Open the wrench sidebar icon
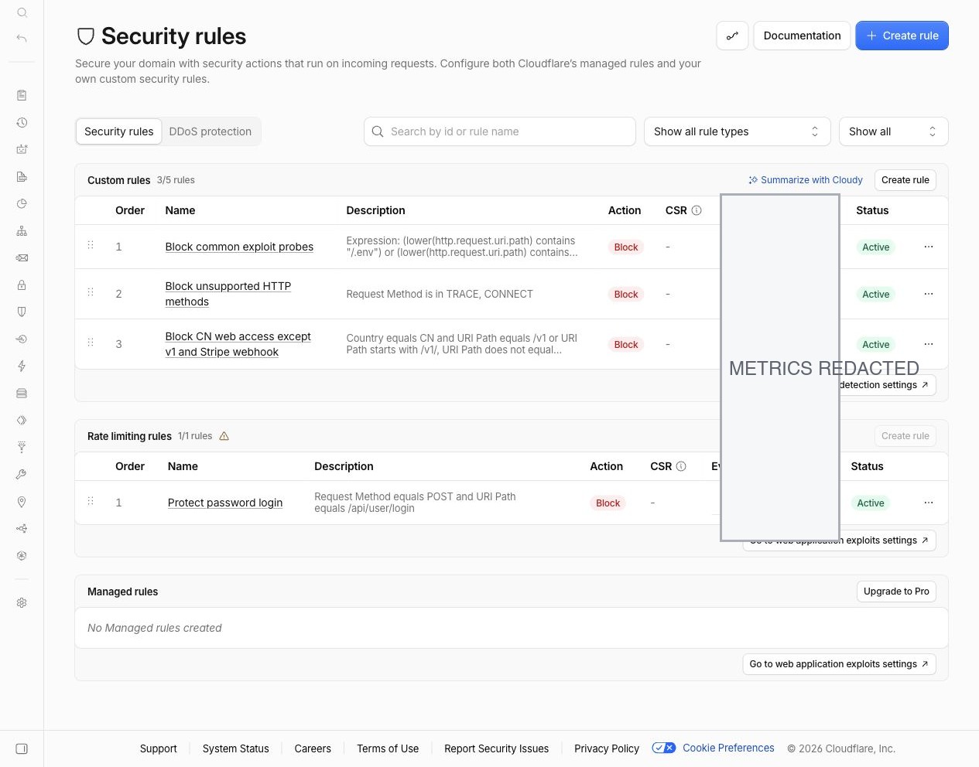The image size is (979, 767). (x=22, y=474)
